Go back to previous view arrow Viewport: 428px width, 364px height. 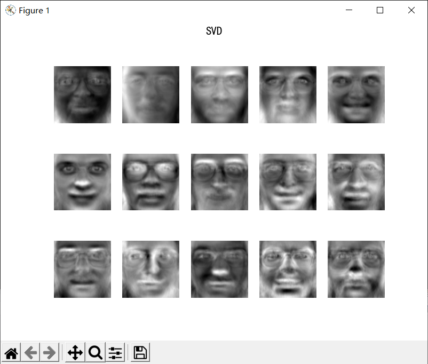point(30,353)
